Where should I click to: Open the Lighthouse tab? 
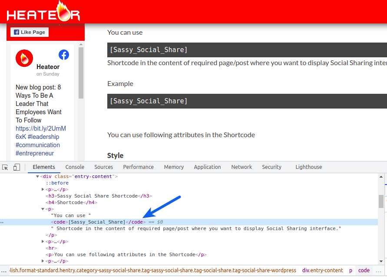tap(308, 167)
